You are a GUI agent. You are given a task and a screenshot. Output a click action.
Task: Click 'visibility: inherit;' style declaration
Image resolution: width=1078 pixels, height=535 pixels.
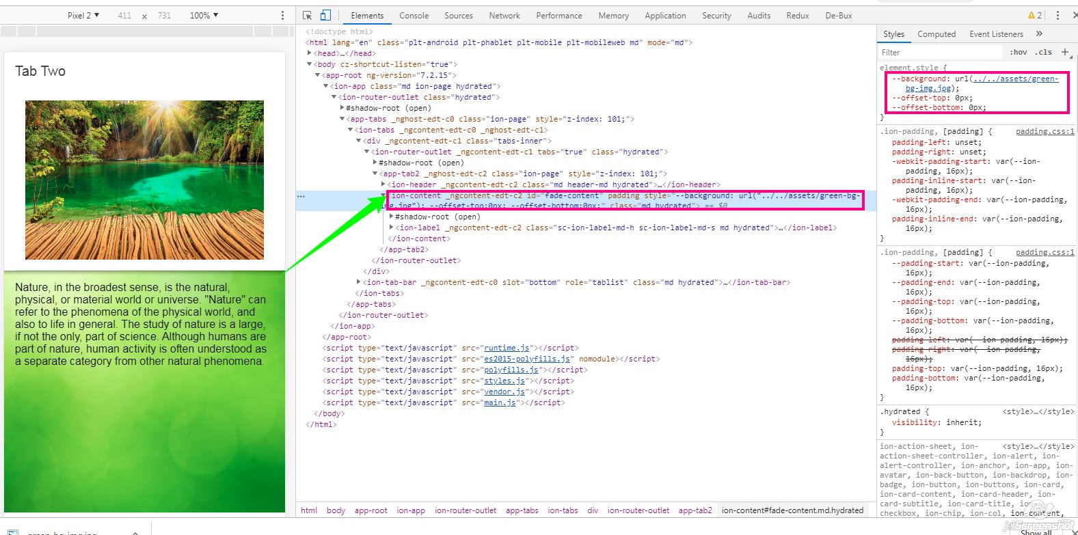point(936,422)
